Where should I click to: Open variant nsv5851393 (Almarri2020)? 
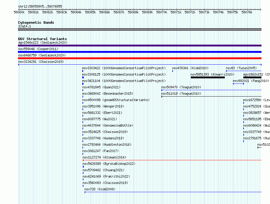click(212, 74)
